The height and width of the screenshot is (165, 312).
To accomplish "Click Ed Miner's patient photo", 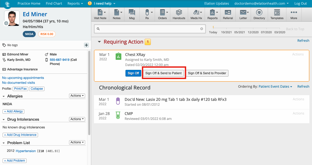I will (12, 18).
